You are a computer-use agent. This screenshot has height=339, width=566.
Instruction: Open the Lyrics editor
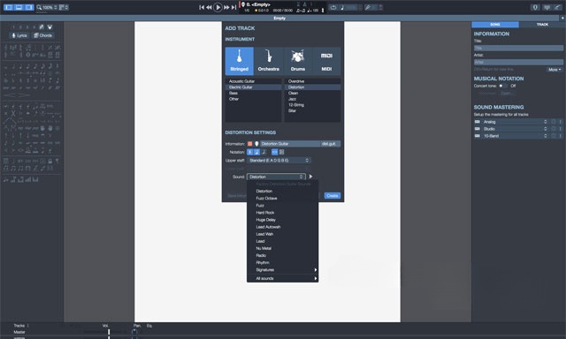tap(19, 35)
